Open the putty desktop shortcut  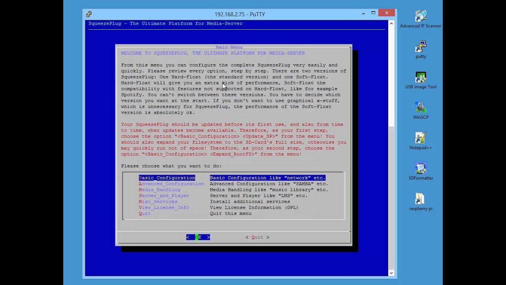pos(421,49)
